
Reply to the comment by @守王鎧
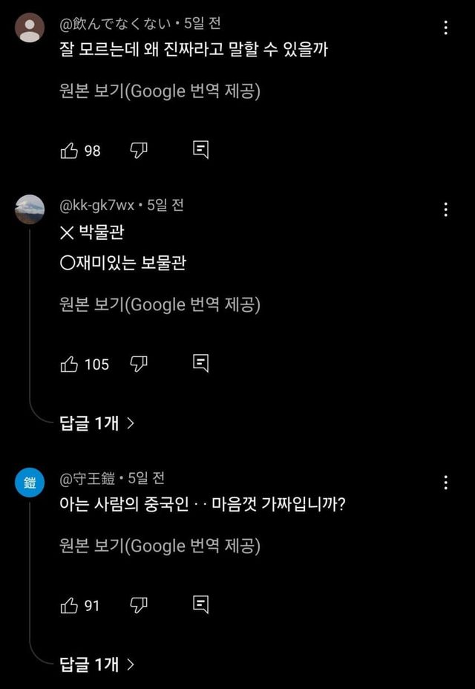(200, 605)
